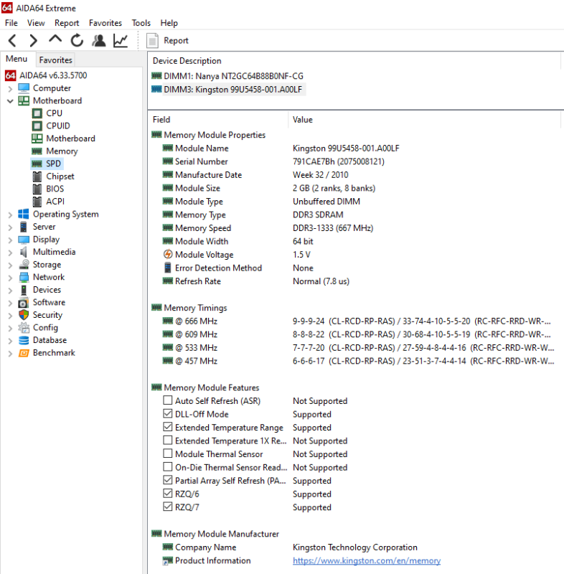Toggle the On-Die Thermal Sensor Read... checkbox
The width and height of the screenshot is (564, 574).
point(168,467)
